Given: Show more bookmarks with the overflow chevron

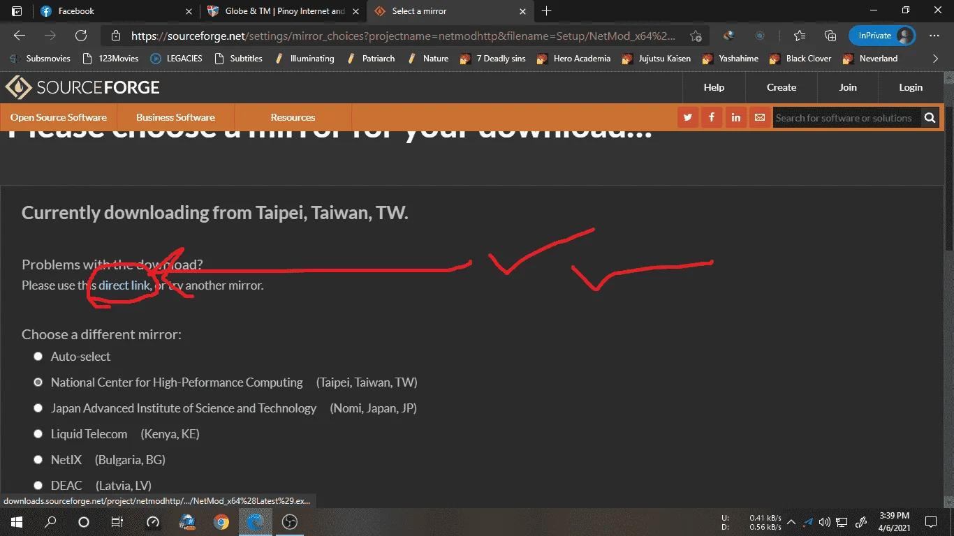Looking at the screenshot, I should (x=936, y=59).
